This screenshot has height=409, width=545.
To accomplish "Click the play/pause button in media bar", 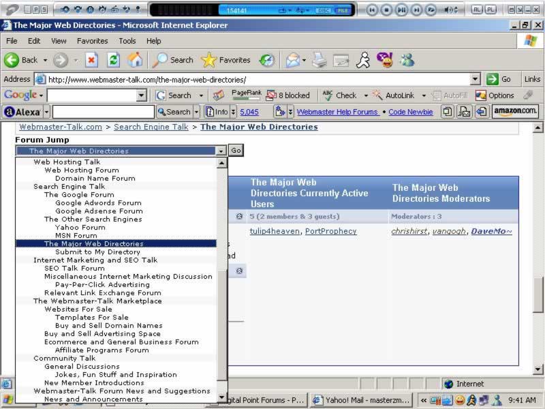I will [x=401, y=10].
